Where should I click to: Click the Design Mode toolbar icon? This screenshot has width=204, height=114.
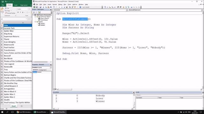(67, 7)
